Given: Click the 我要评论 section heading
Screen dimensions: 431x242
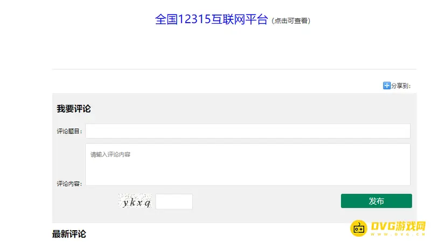Looking at the screenshot, I should click(74, 109).
